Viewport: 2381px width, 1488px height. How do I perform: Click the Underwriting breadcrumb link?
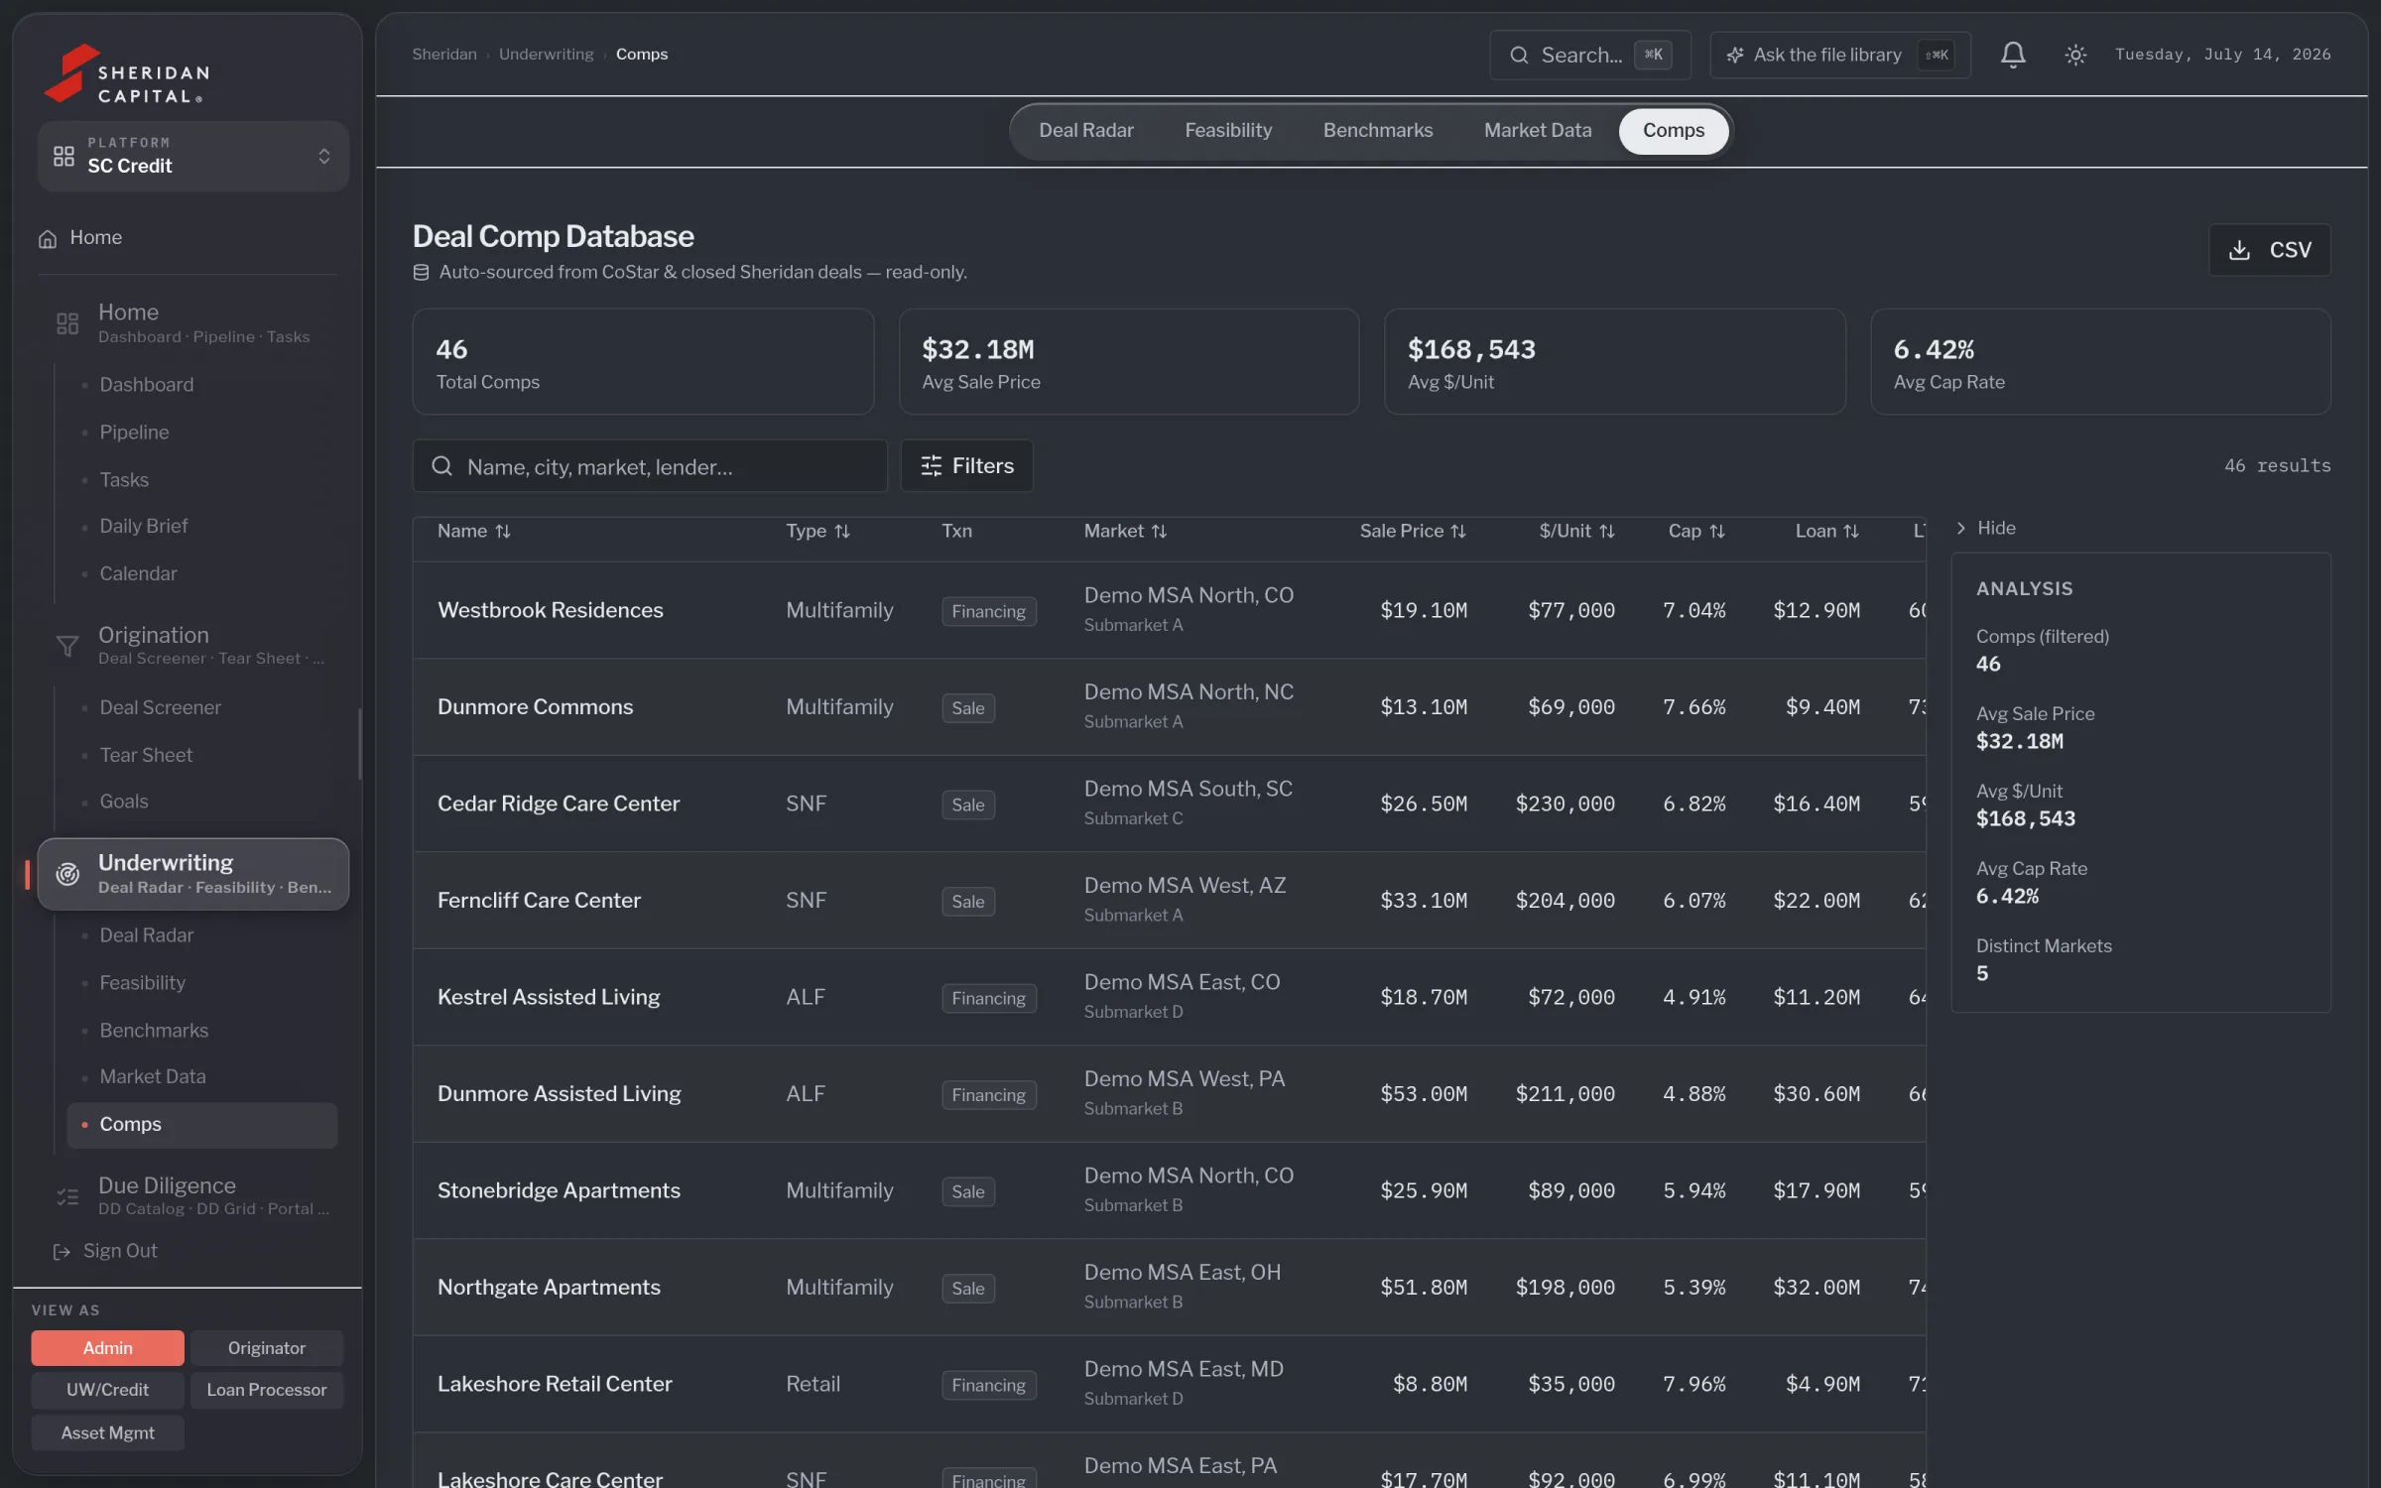(546, 55)
